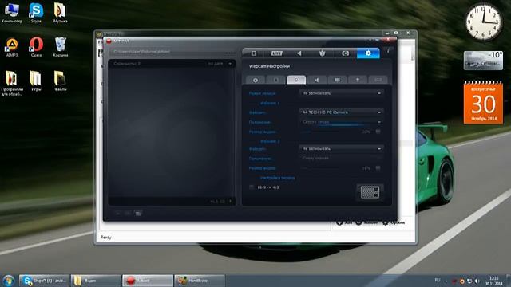
Task: Open the Opera desktop shortcut
Action: 36,47
